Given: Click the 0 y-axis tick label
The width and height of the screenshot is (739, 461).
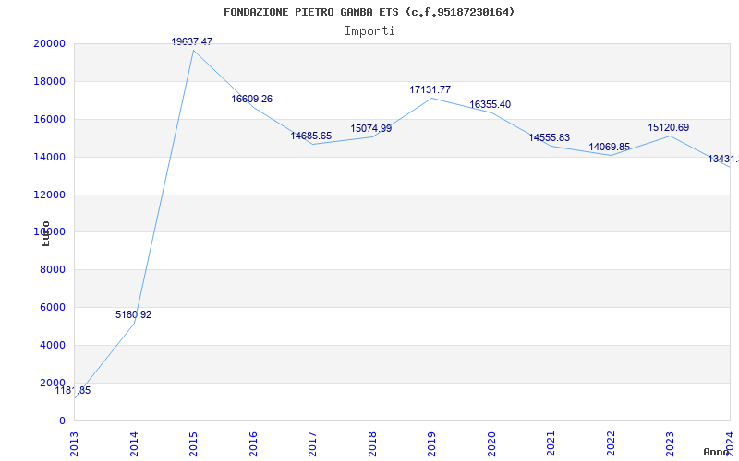Looking at the screenshot, I should click(62, 420).
